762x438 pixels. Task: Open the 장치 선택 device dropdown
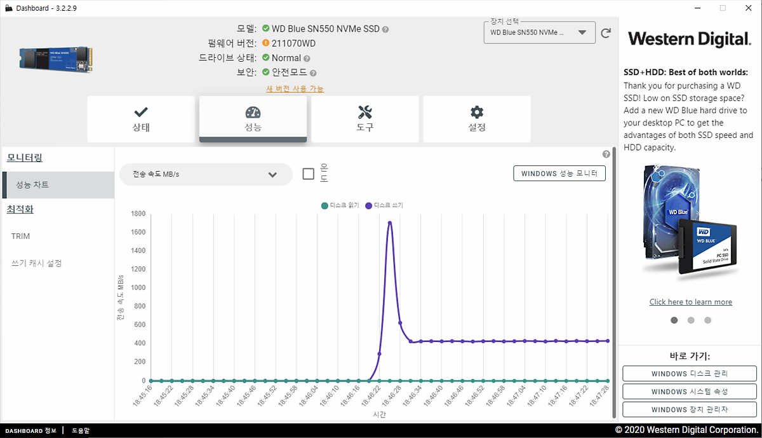coord(540,32)
